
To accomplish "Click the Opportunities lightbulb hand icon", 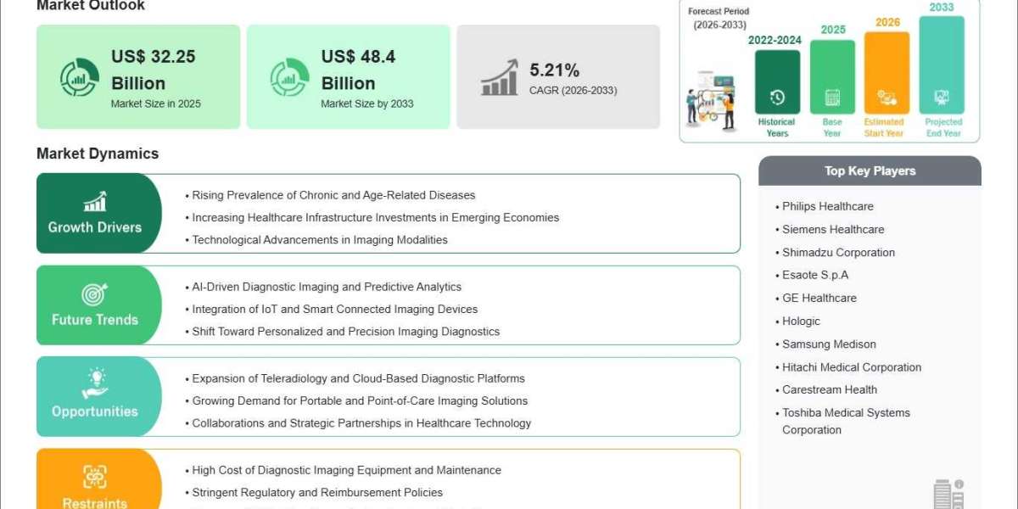I will 95,383.
